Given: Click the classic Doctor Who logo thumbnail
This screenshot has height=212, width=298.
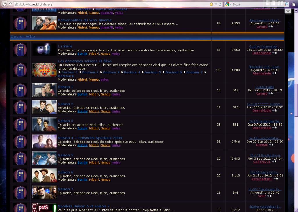Looking at the screenshot, I should (45, 70).
